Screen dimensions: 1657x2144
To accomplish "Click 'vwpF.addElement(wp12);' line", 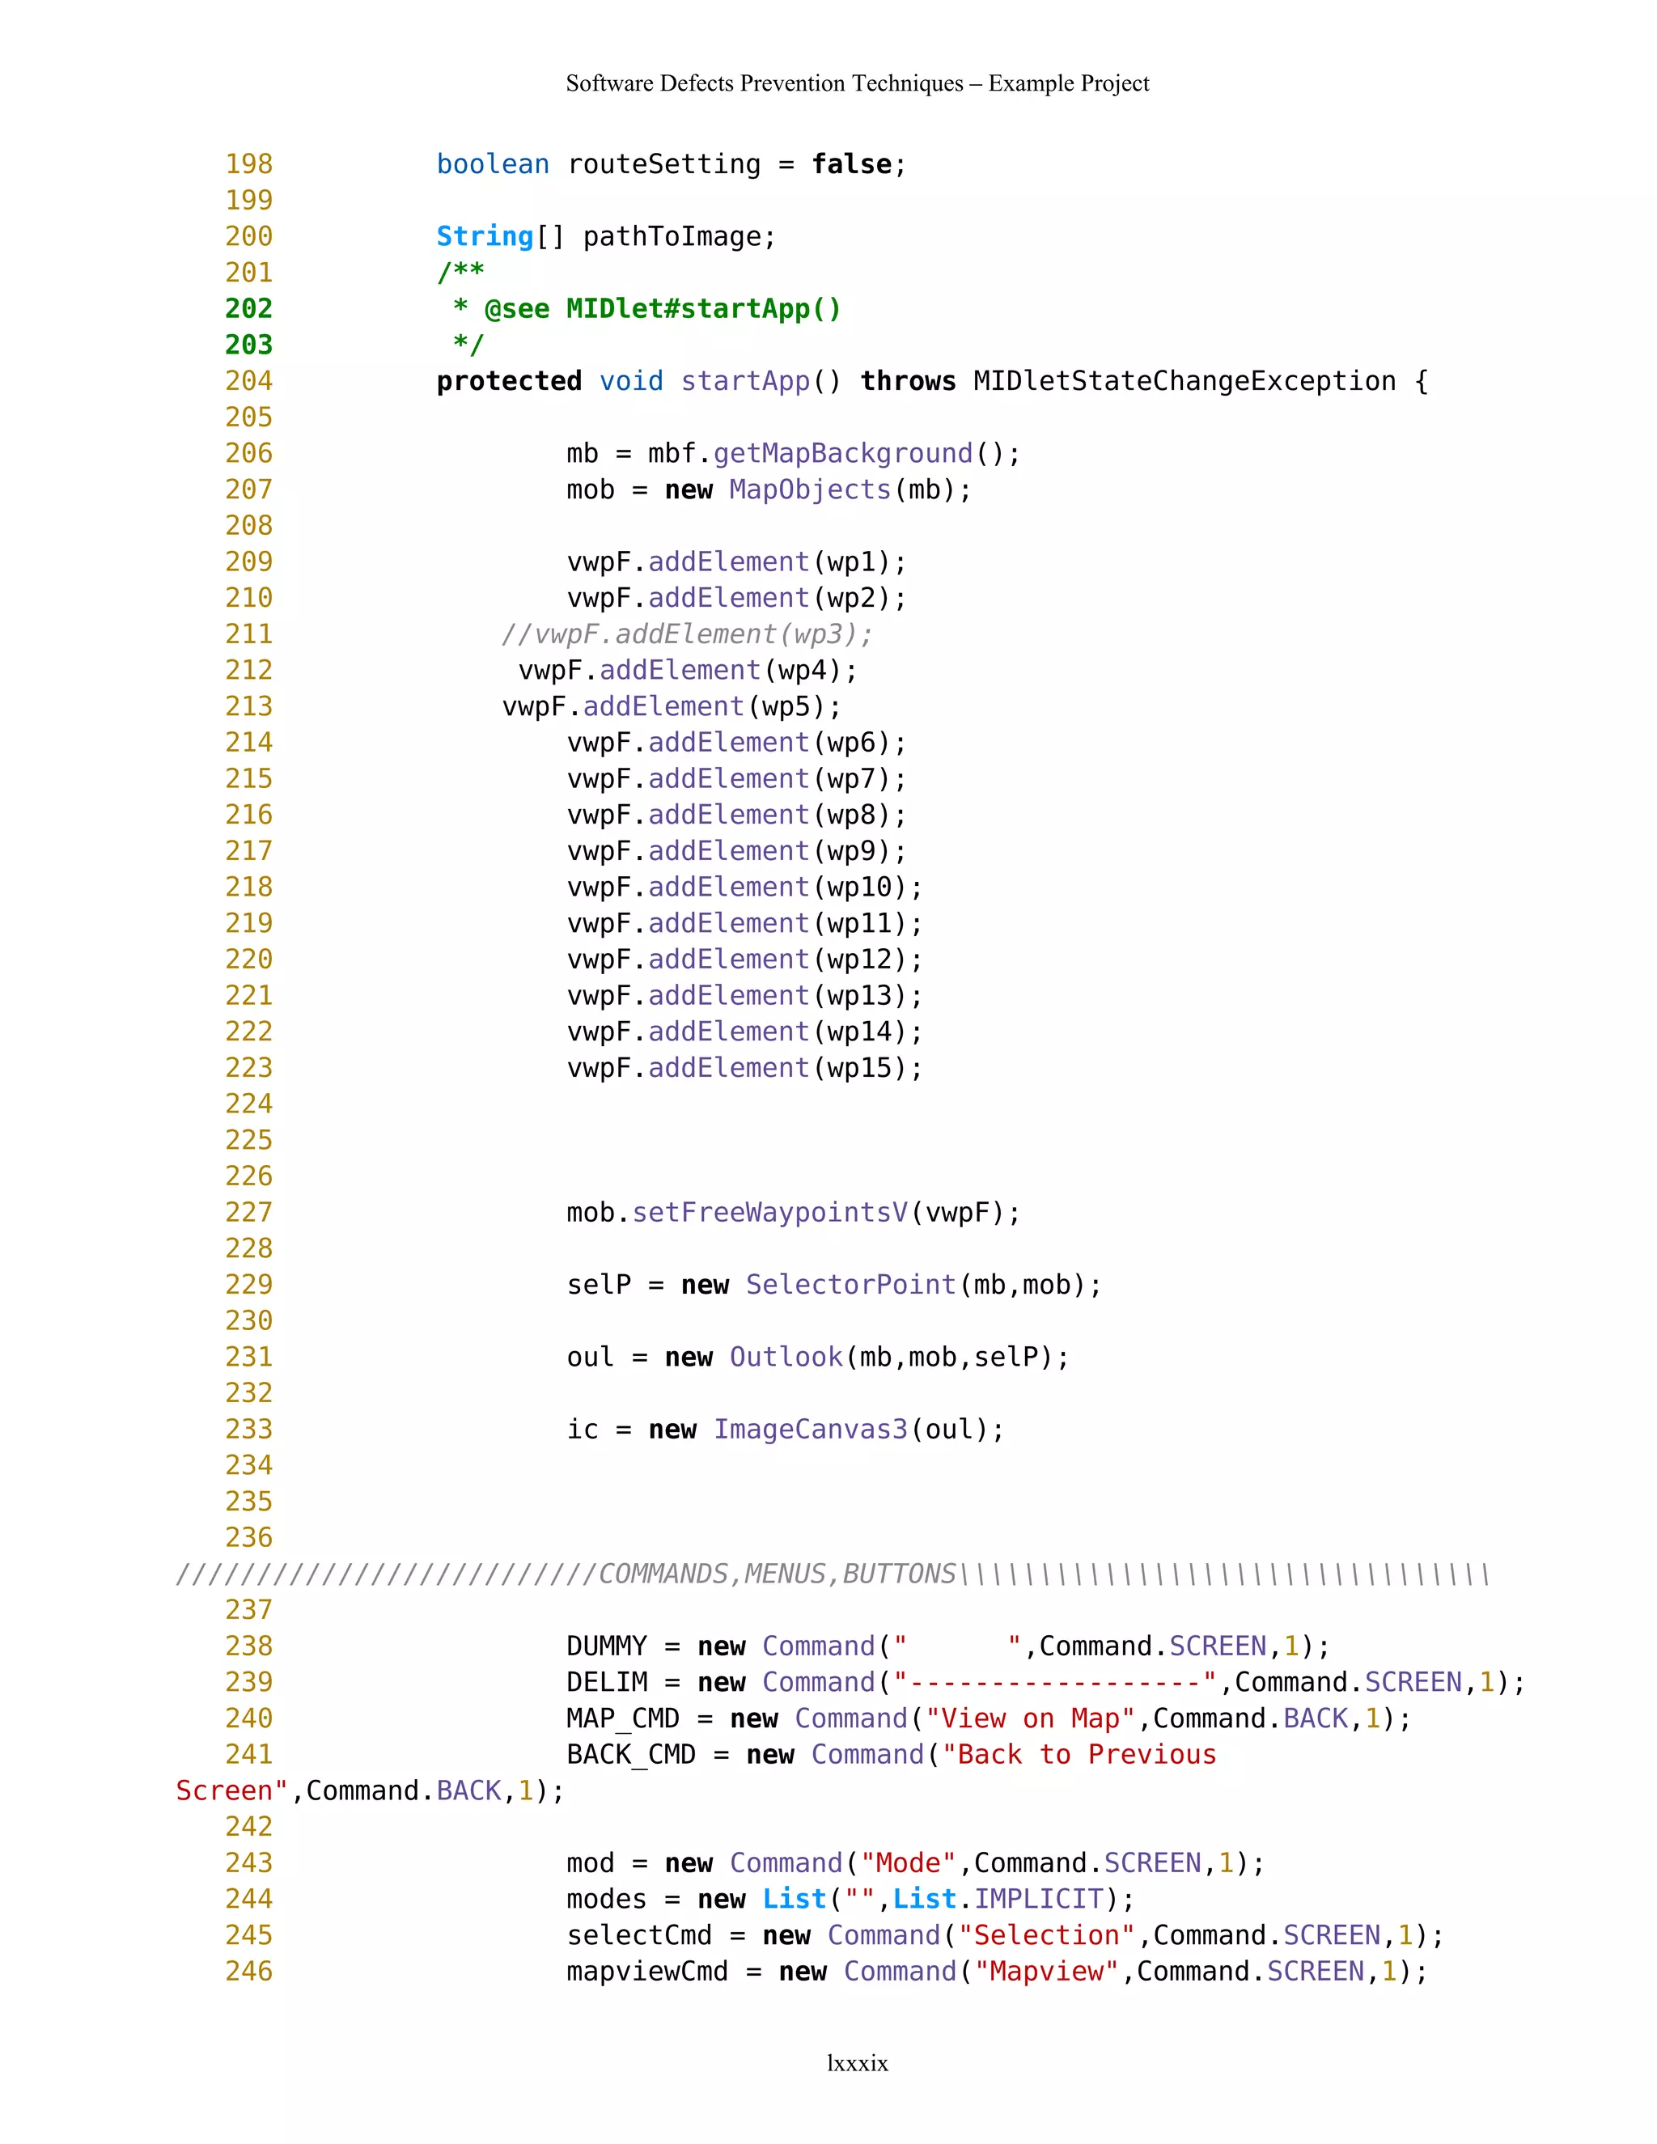I will tap(745, 959).
